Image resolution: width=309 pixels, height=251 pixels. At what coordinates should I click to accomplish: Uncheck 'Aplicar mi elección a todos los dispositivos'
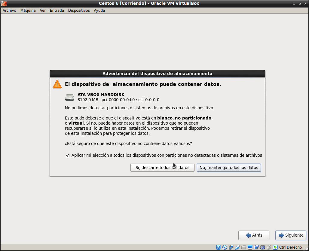point(68,156)
